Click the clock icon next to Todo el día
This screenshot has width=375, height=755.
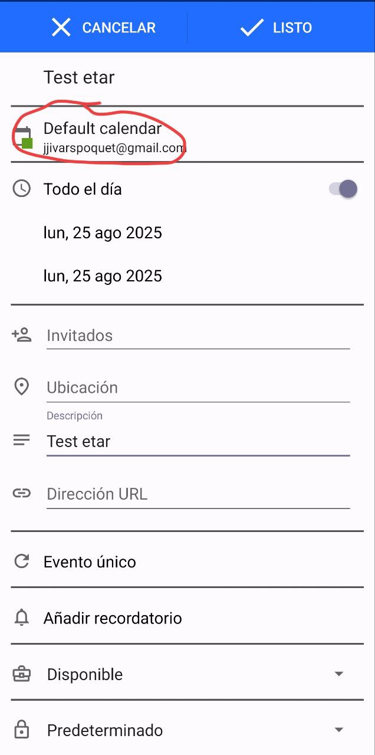(x=22, y=189)
